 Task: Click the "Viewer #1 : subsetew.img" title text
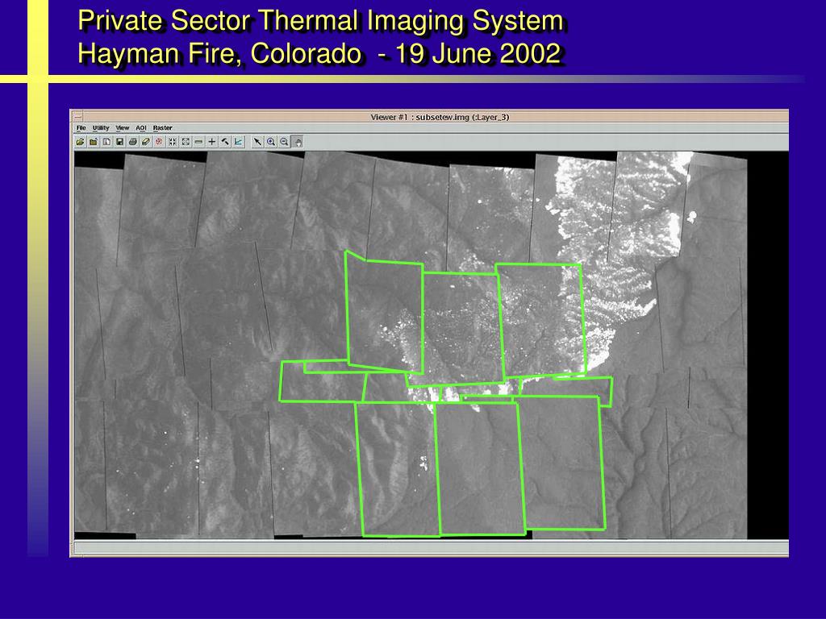440,117
